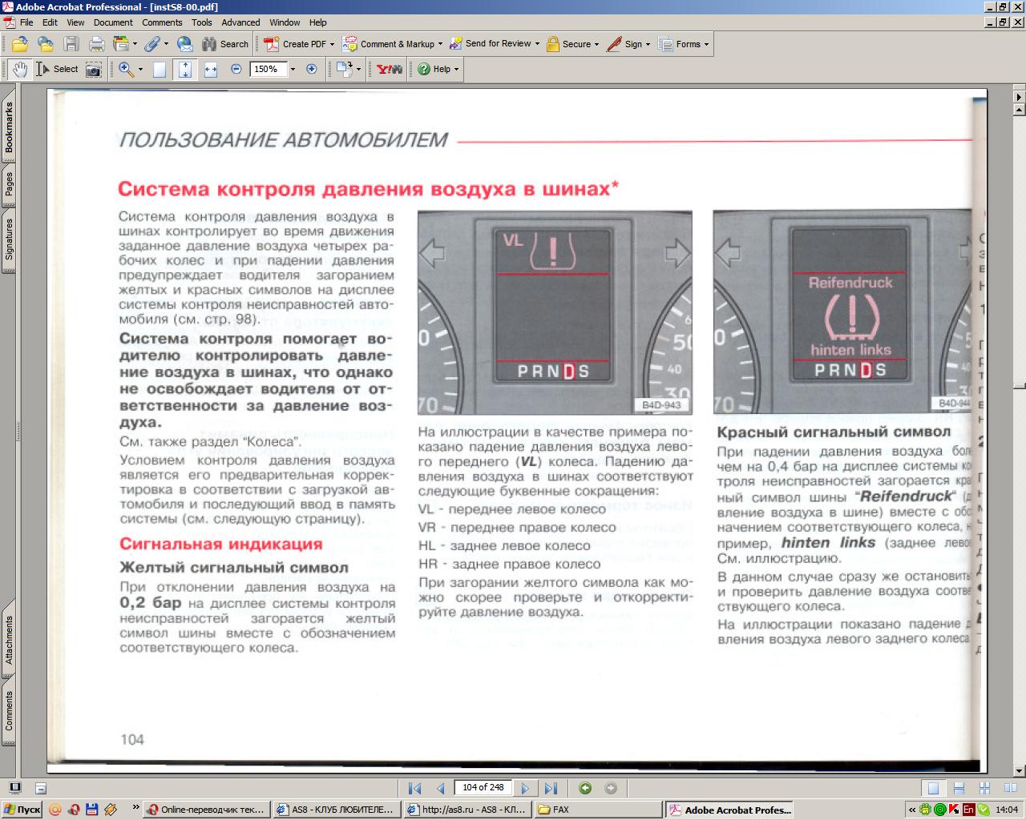
Task: Go to the last page
Action: click(x=551, y=788)
